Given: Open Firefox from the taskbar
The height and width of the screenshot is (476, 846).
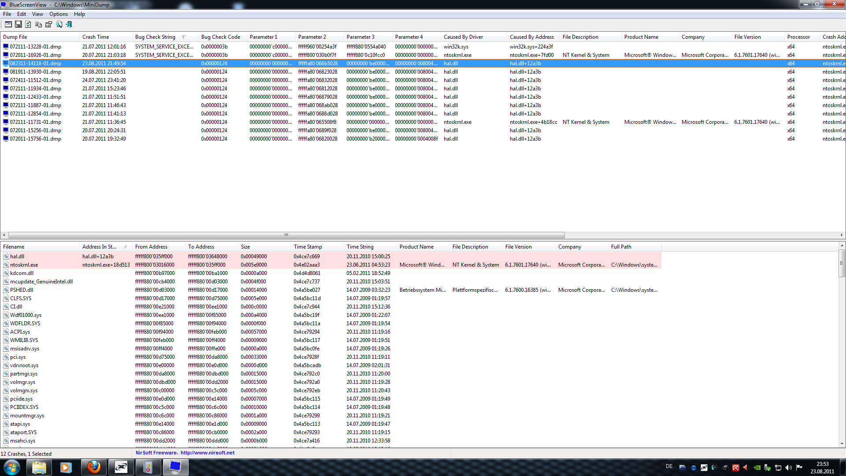Looking at the screenshot, I should pos(93,467).
